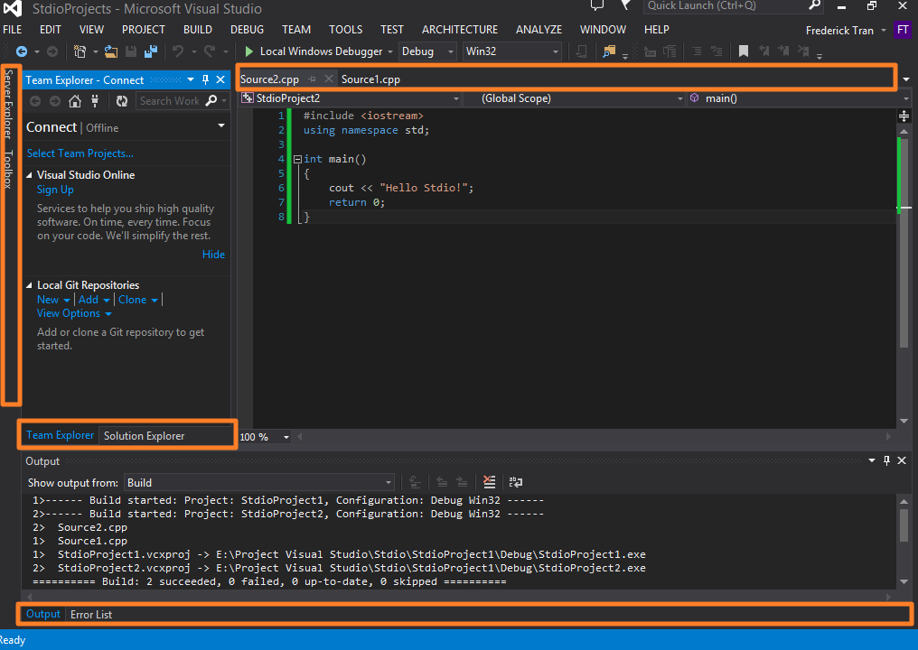
Task: Switch to the Solution Explorer tab
Action: [x=144, y=436]
